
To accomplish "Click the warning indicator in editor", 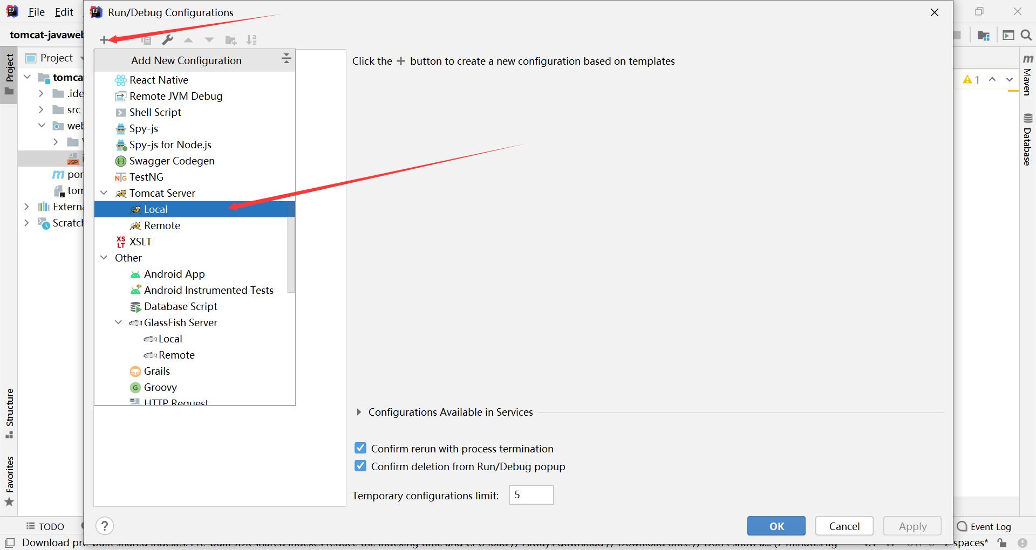I will [x=971, y=79].
